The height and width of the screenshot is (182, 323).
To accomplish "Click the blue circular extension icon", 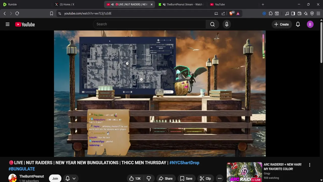I will point(264,13).
